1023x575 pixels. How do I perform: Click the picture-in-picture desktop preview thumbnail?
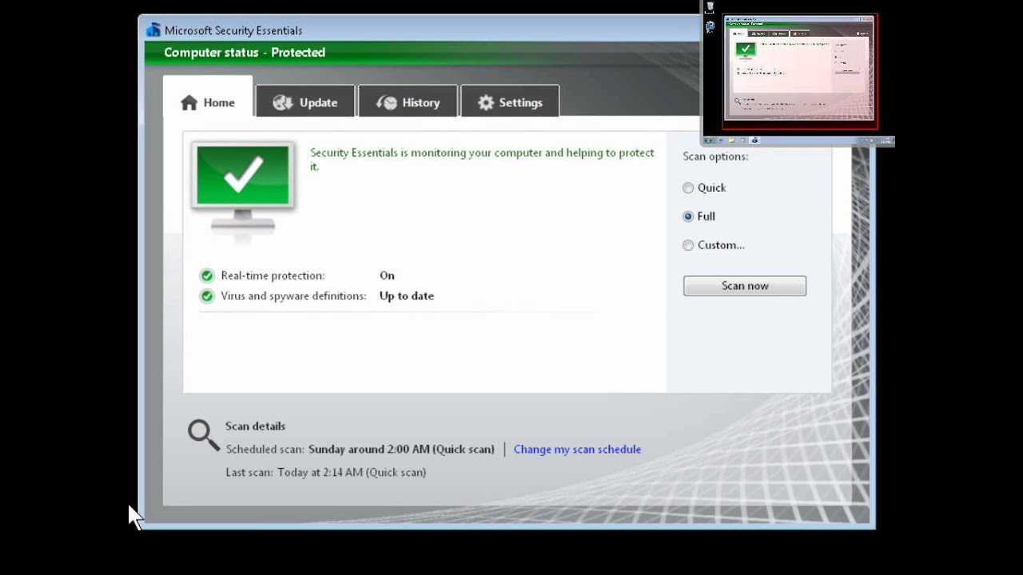tap(799, 72)
